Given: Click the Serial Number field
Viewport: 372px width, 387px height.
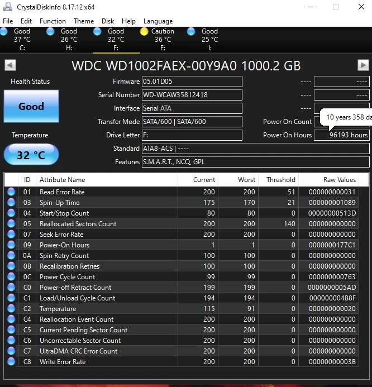Looking at the screenshot, I should click(x=192, y=95).
